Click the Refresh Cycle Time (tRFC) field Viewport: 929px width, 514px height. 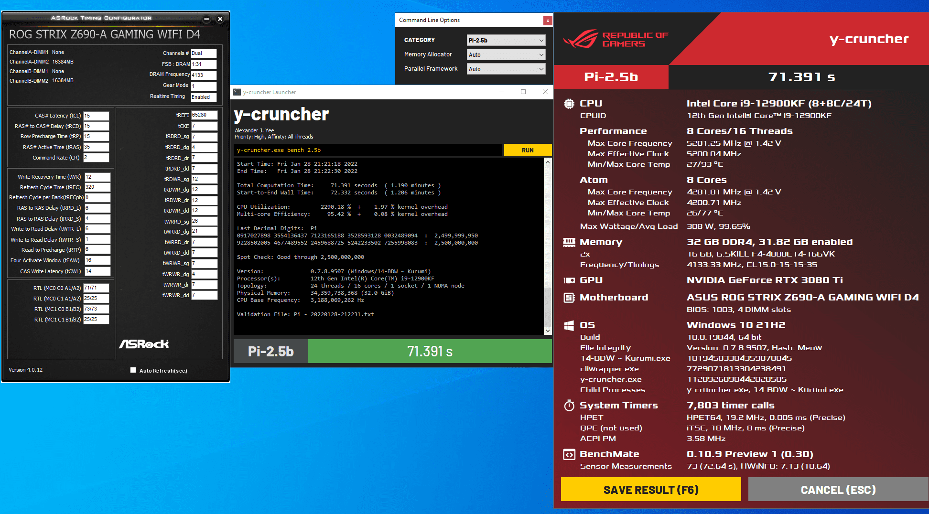pyautogui.click(x=97, y=187)
